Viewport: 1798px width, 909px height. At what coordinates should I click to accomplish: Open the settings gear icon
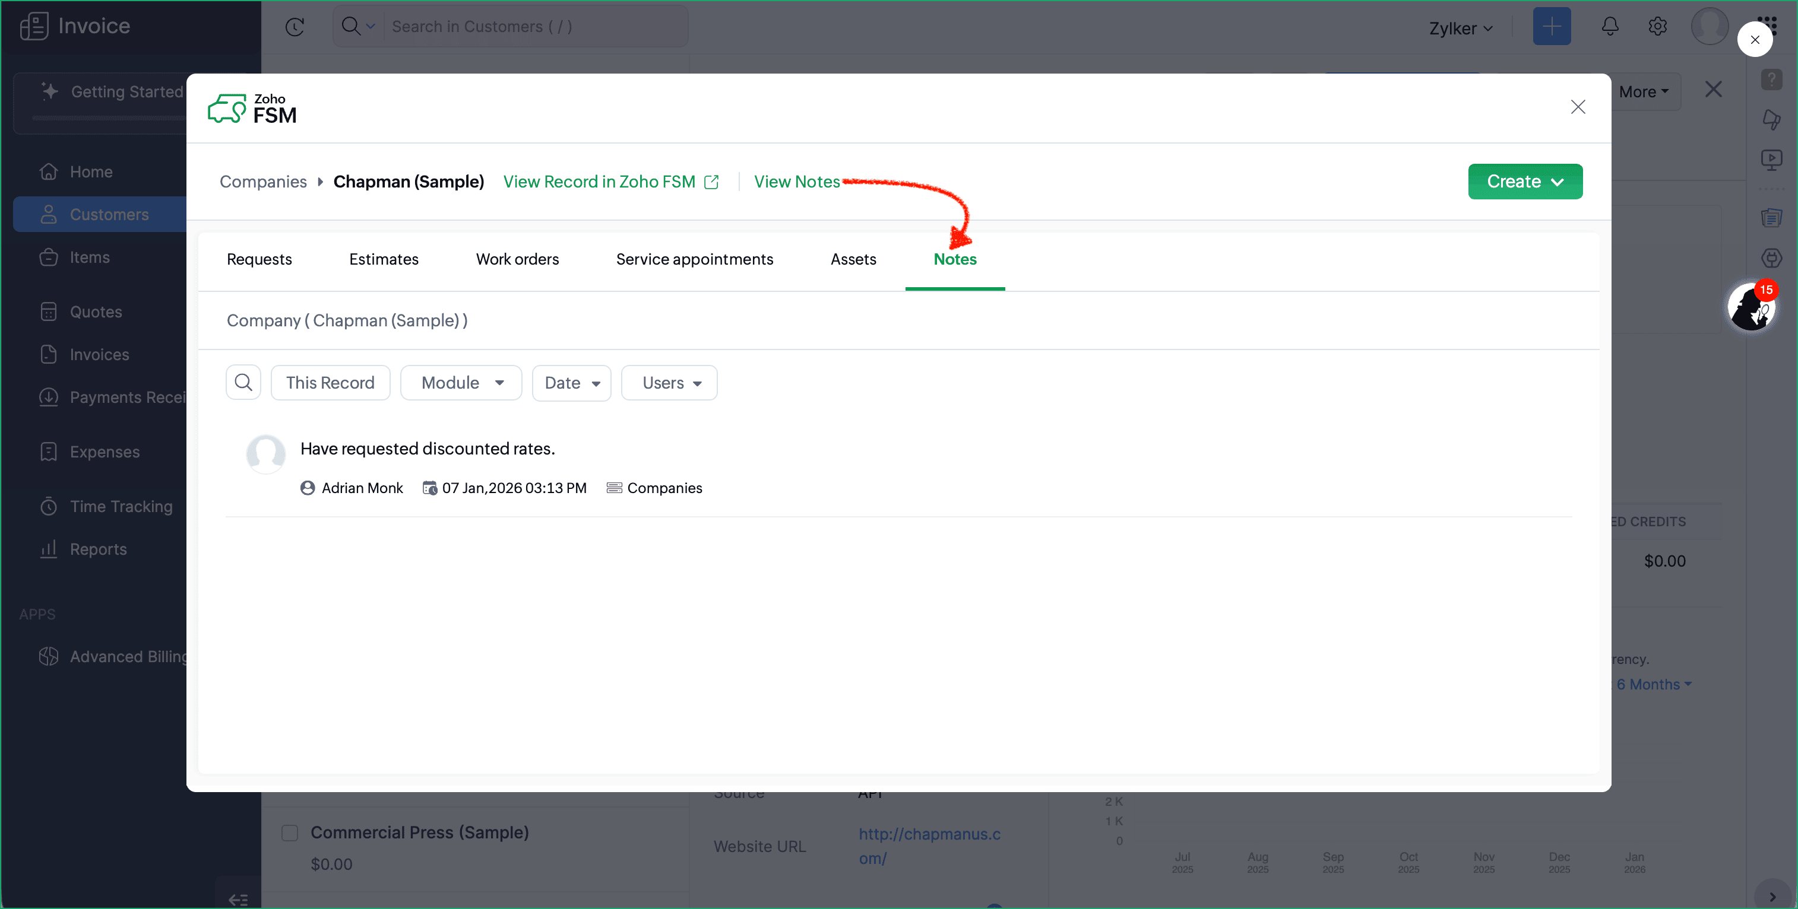pos(1658,27)
